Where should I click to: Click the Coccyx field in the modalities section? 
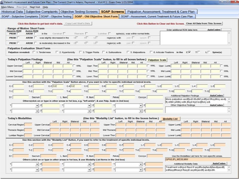pyautogui.click(x=155, y=156)
